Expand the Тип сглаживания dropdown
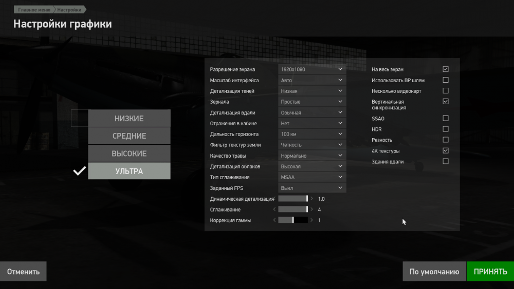The width and height of the screenshot is (514, 289). coord(312,177)
